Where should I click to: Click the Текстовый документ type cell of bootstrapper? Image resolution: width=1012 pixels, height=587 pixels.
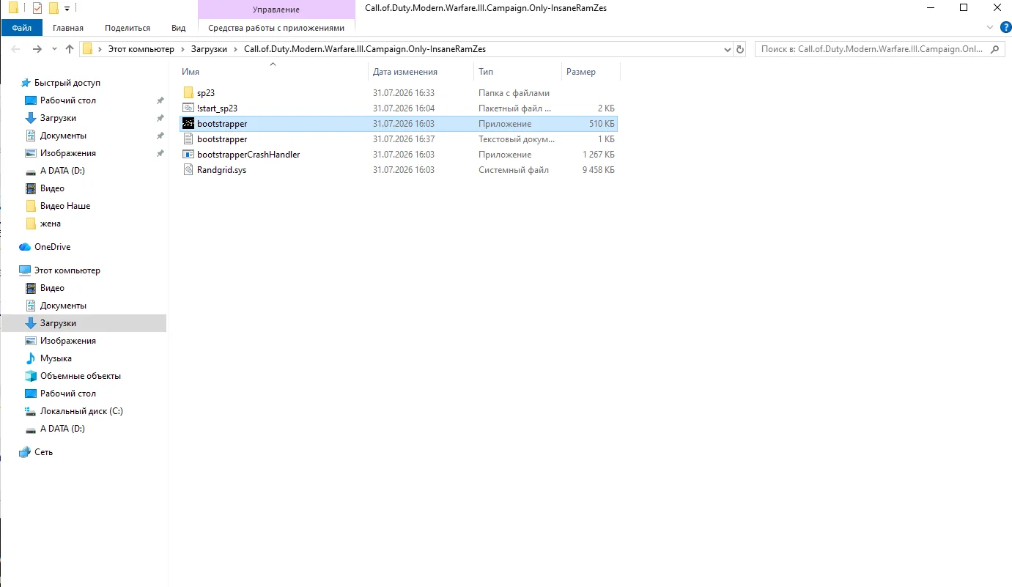point(517,139)
